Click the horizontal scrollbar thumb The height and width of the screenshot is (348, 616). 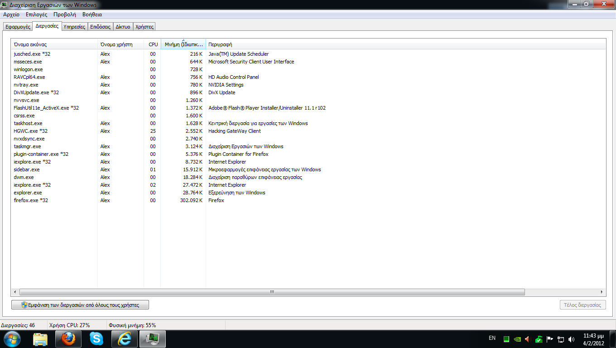[x=272, y=292]
